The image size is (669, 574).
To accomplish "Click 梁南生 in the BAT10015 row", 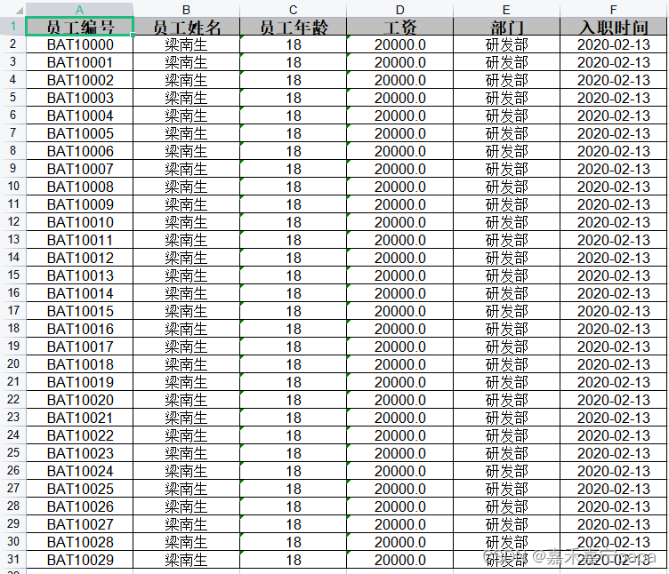I will coord(187,311).
